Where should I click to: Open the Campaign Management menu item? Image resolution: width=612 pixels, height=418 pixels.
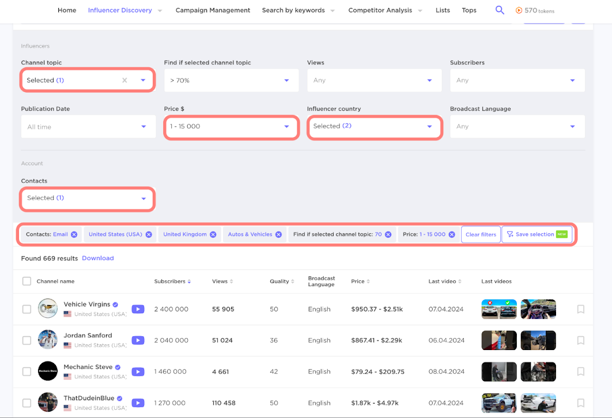(x=213, y=10)
